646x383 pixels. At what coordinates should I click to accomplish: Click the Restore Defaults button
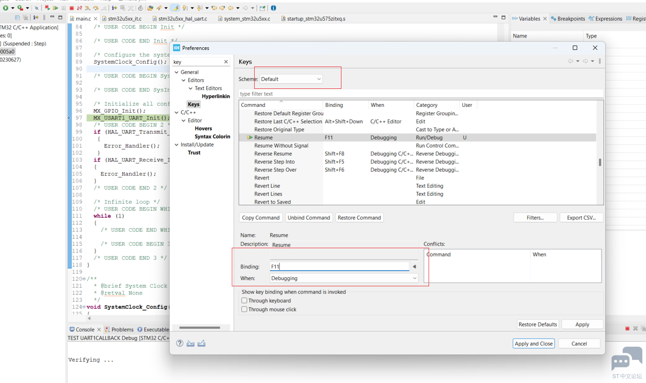coord(538,324)
